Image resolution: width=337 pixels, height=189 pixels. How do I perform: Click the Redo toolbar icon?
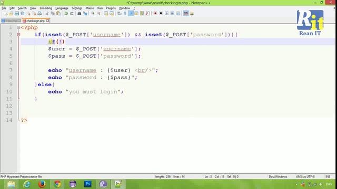pos(72,14)
